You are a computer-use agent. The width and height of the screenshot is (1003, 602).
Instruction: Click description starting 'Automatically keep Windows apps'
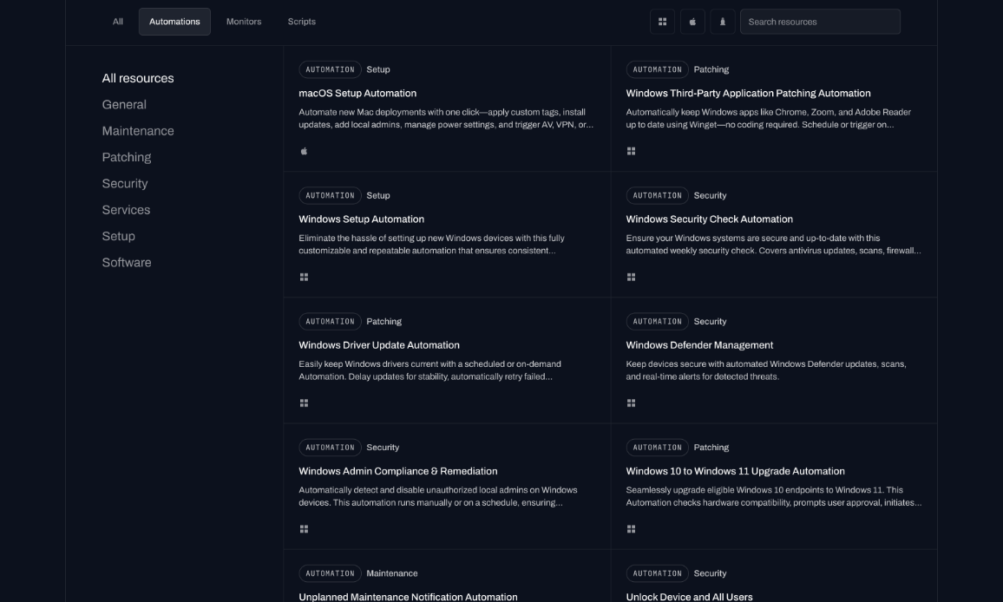point(768,118)
